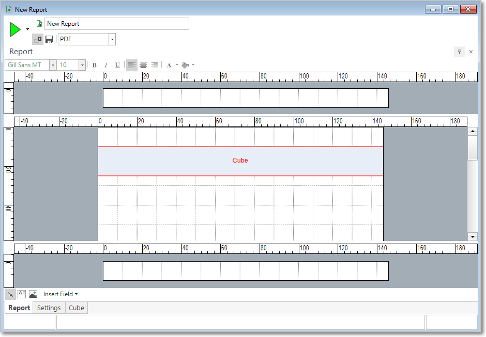Select the text box insert tool
Image resolution: width=486 pixels, height=337 pixels.
[x=21, y=294]
